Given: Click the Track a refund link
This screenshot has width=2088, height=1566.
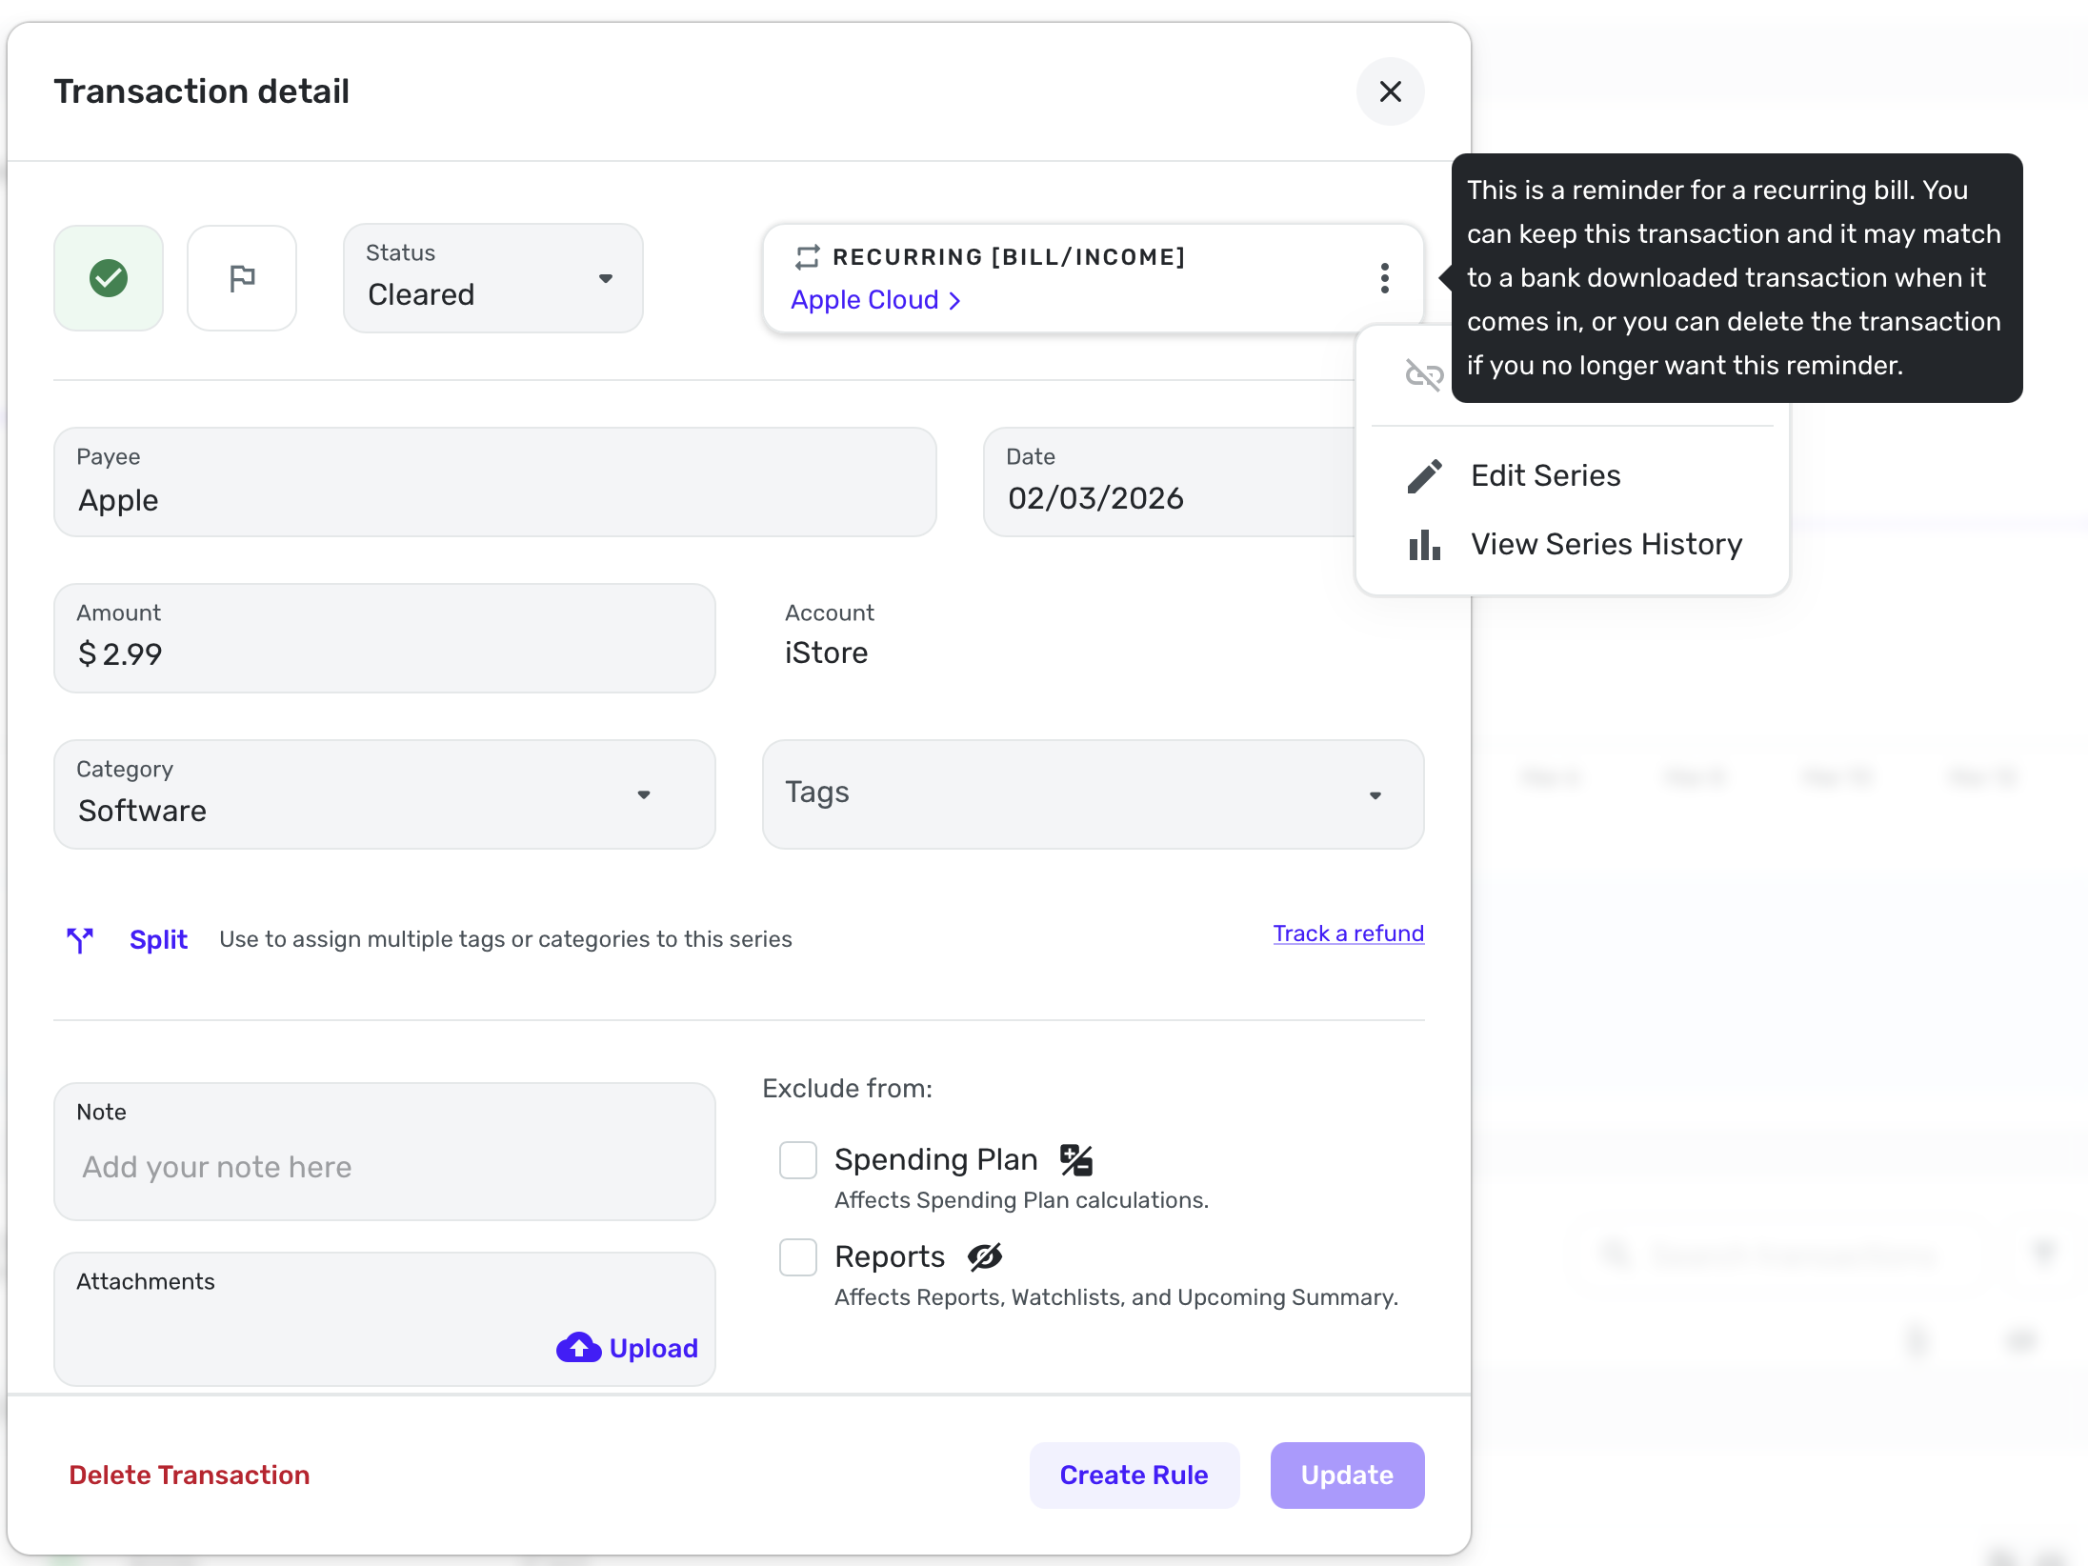Looking at the screenshot, I should (1348, 934).
